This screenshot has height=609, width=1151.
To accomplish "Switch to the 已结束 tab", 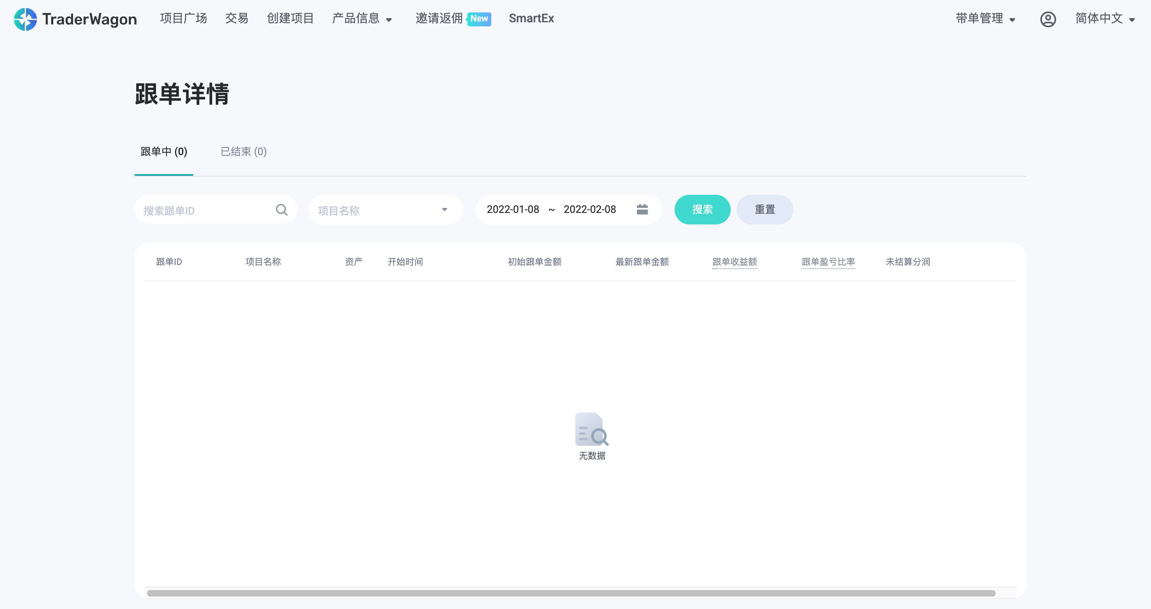I will [x=243, y=152].
